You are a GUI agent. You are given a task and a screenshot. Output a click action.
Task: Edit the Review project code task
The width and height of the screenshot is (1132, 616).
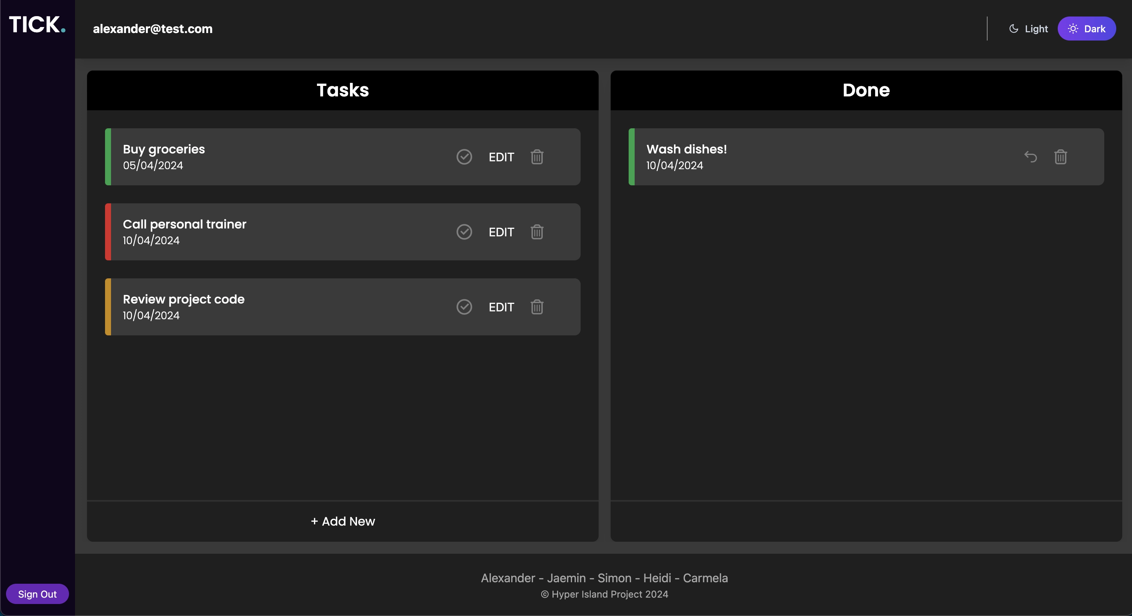point(501,308)
